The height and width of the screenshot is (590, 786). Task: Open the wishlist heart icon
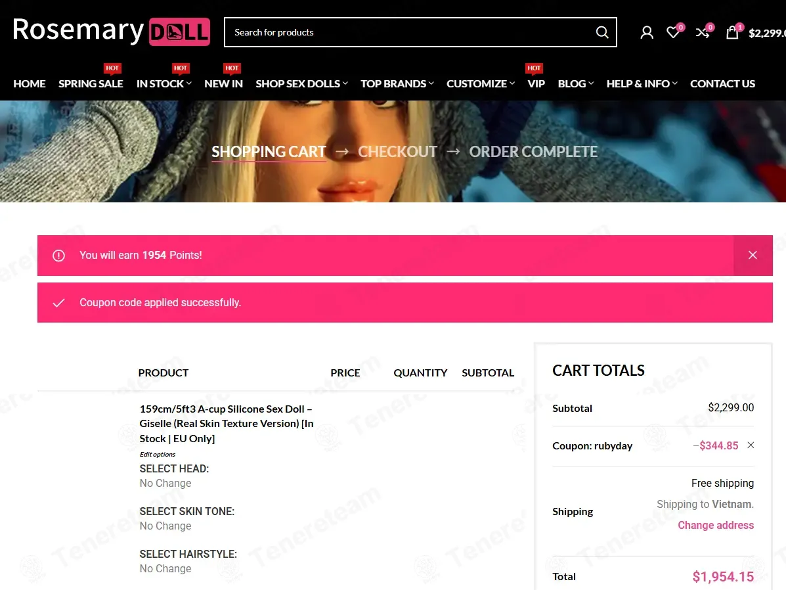point(673,33)
